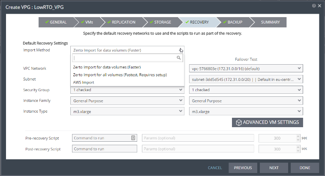Screen dimensions: 325x176
Task: Go to the STORAGE step
Action: (x=161, y=22)
